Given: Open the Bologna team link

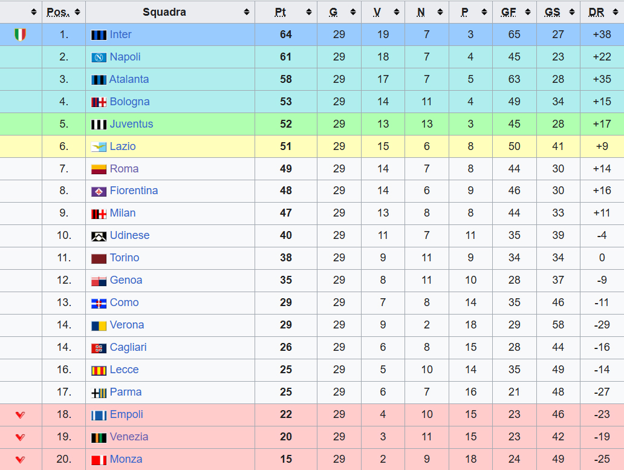Looking at the screenshot, I should [x=130, y=102].
